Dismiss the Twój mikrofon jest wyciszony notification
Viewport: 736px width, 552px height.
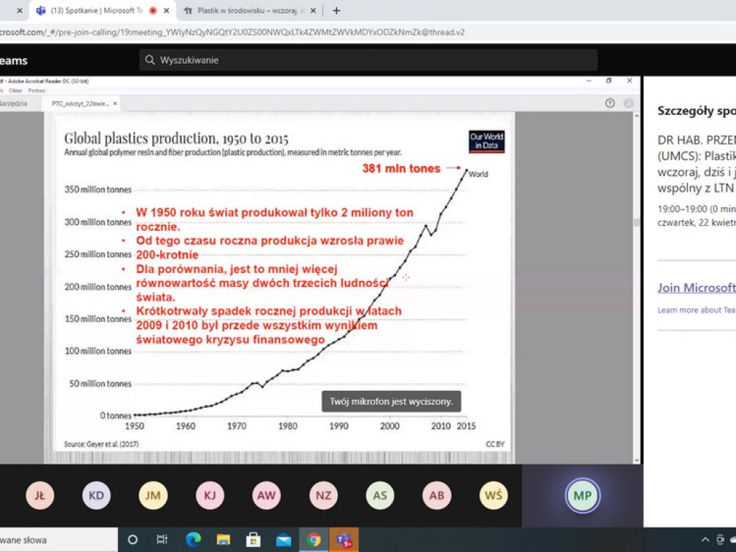(x=391, y=401)
